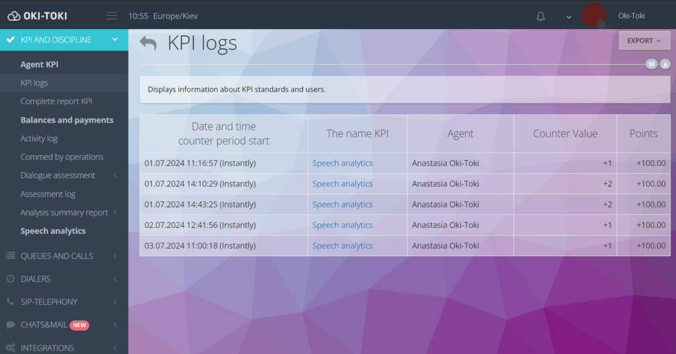Open the chevron dropdown next to the avatar
This screenshot has height=354, width=676.
[x=568, y=17]
